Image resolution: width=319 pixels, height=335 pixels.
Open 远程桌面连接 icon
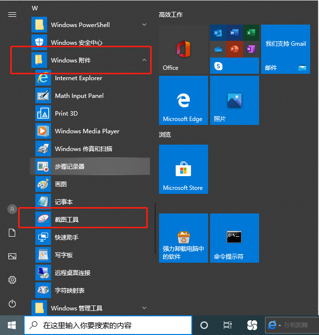pyautogui.click(x=43, y=273)
